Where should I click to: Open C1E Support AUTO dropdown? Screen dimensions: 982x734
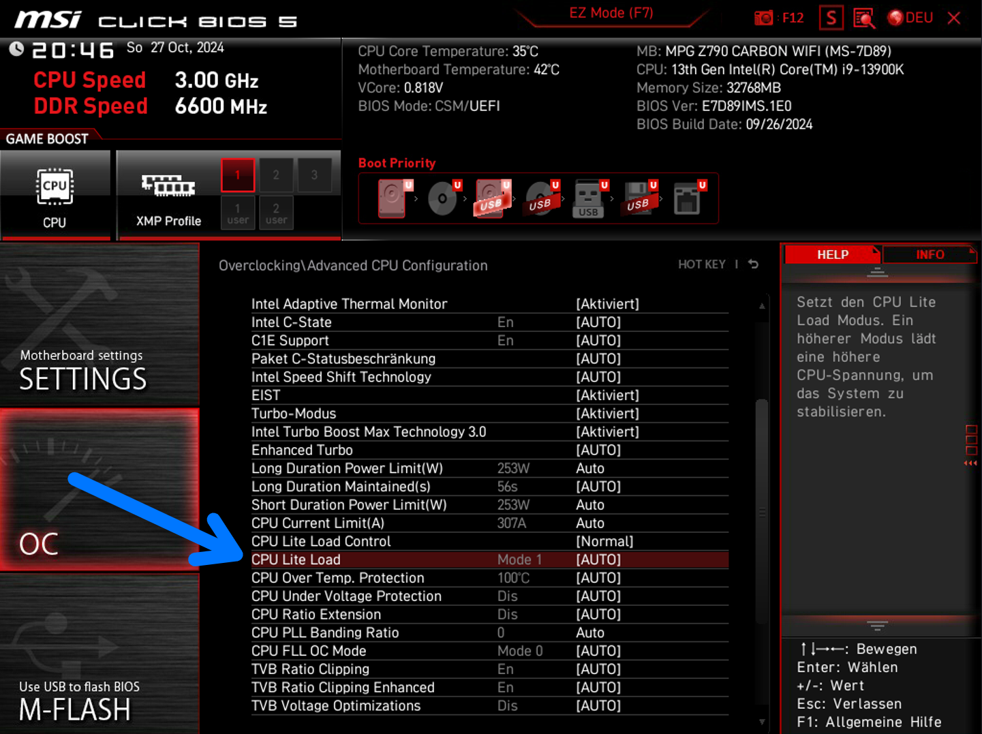coord(598,341)
